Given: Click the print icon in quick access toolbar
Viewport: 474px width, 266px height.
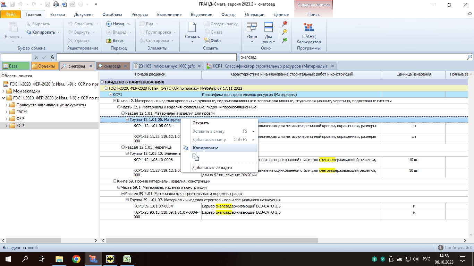Looking at the screenshot, I should 56,5.
